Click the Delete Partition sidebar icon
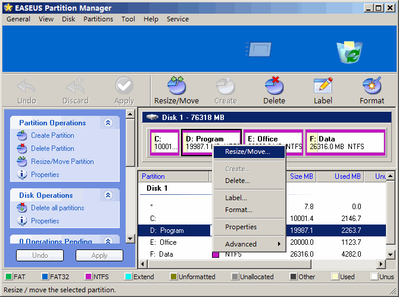 (22, 148)
